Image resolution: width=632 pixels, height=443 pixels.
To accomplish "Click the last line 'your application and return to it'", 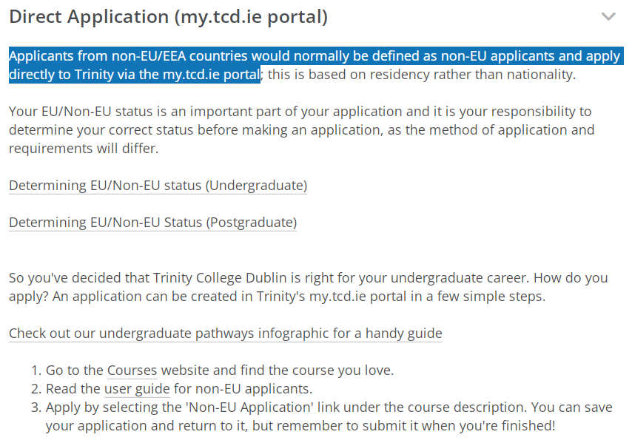I will (147, 426).
